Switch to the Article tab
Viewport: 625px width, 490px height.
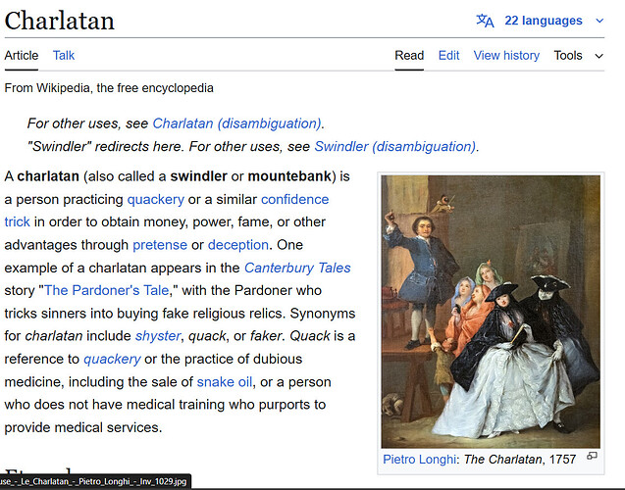point(22,55)
